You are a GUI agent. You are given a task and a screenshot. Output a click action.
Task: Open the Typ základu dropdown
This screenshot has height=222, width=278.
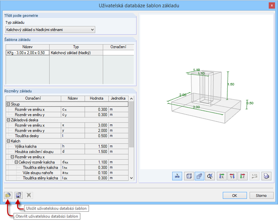(x=50, y=30)
